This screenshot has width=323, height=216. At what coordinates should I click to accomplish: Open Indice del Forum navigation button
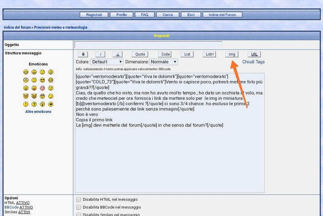click(x=222, y=15)
